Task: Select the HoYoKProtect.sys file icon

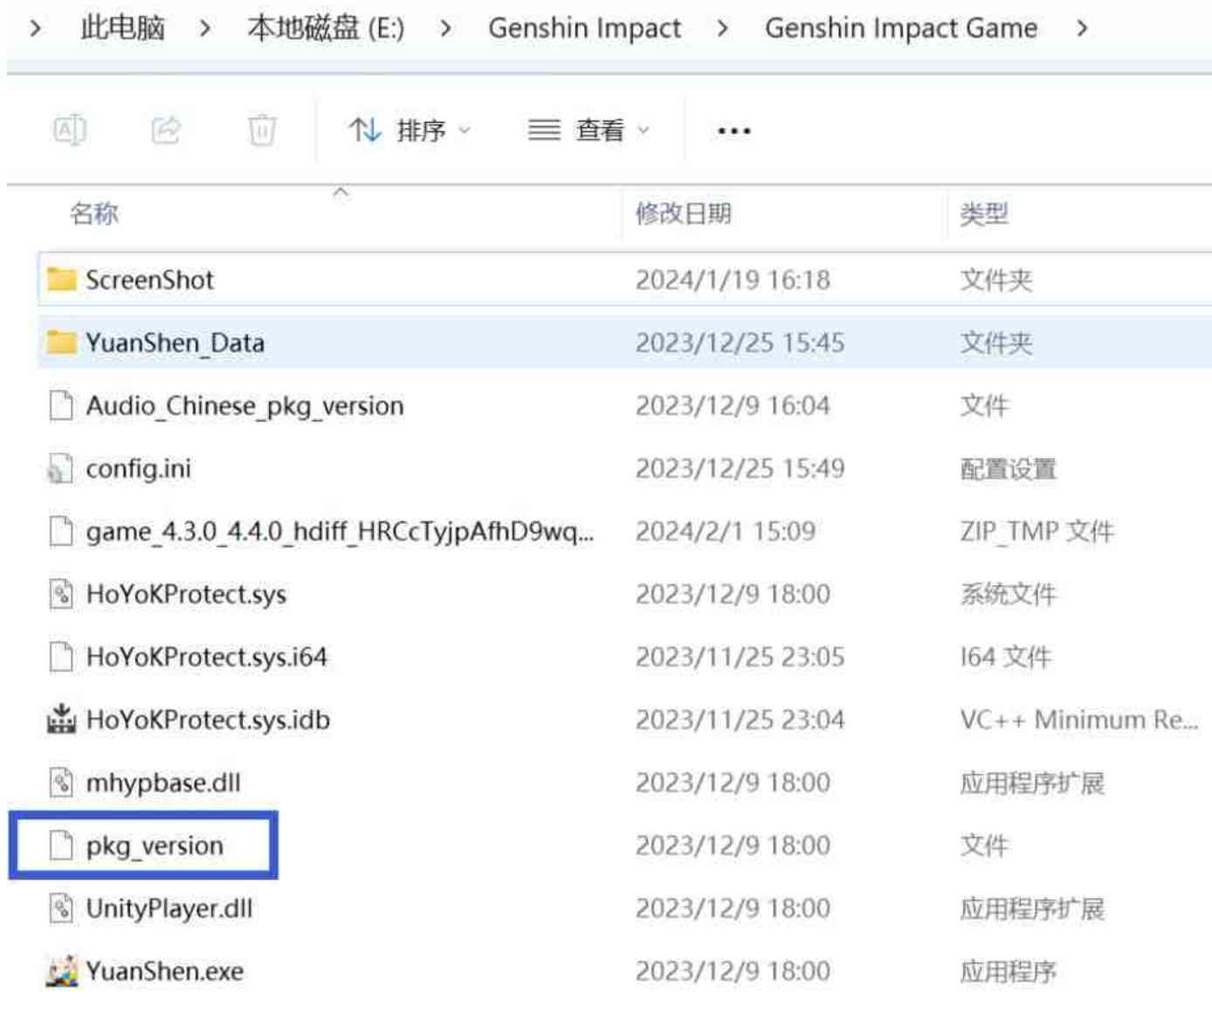Action: (x=61, y=594)
